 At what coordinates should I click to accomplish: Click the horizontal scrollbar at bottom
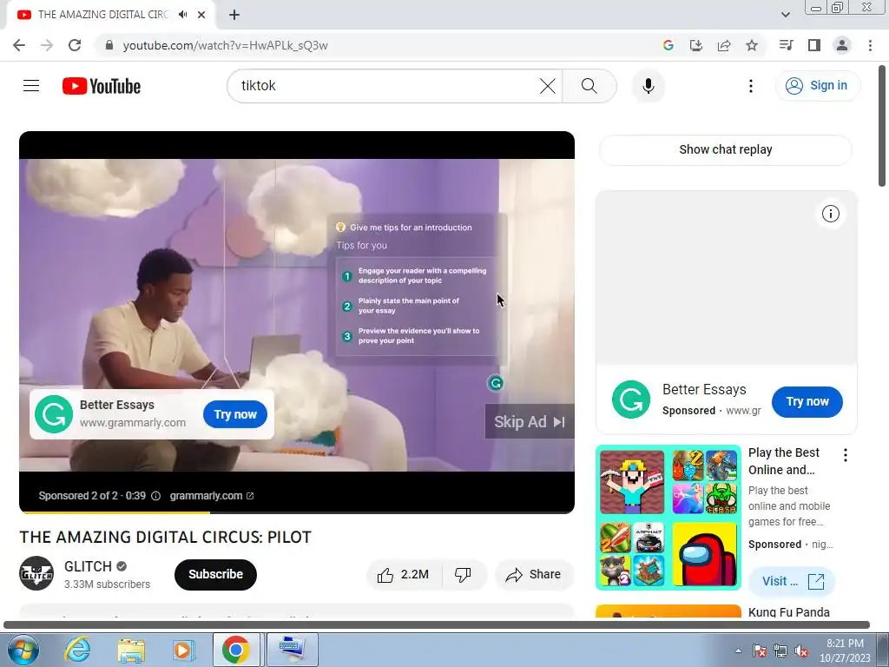437,624
